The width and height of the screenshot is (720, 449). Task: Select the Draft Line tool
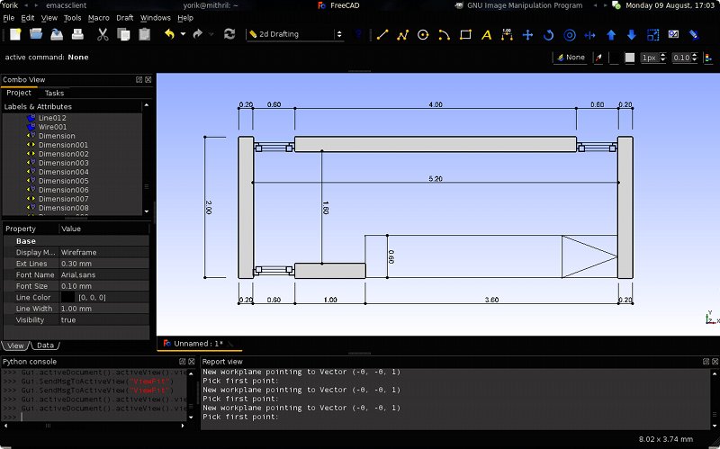pos(382,35)
